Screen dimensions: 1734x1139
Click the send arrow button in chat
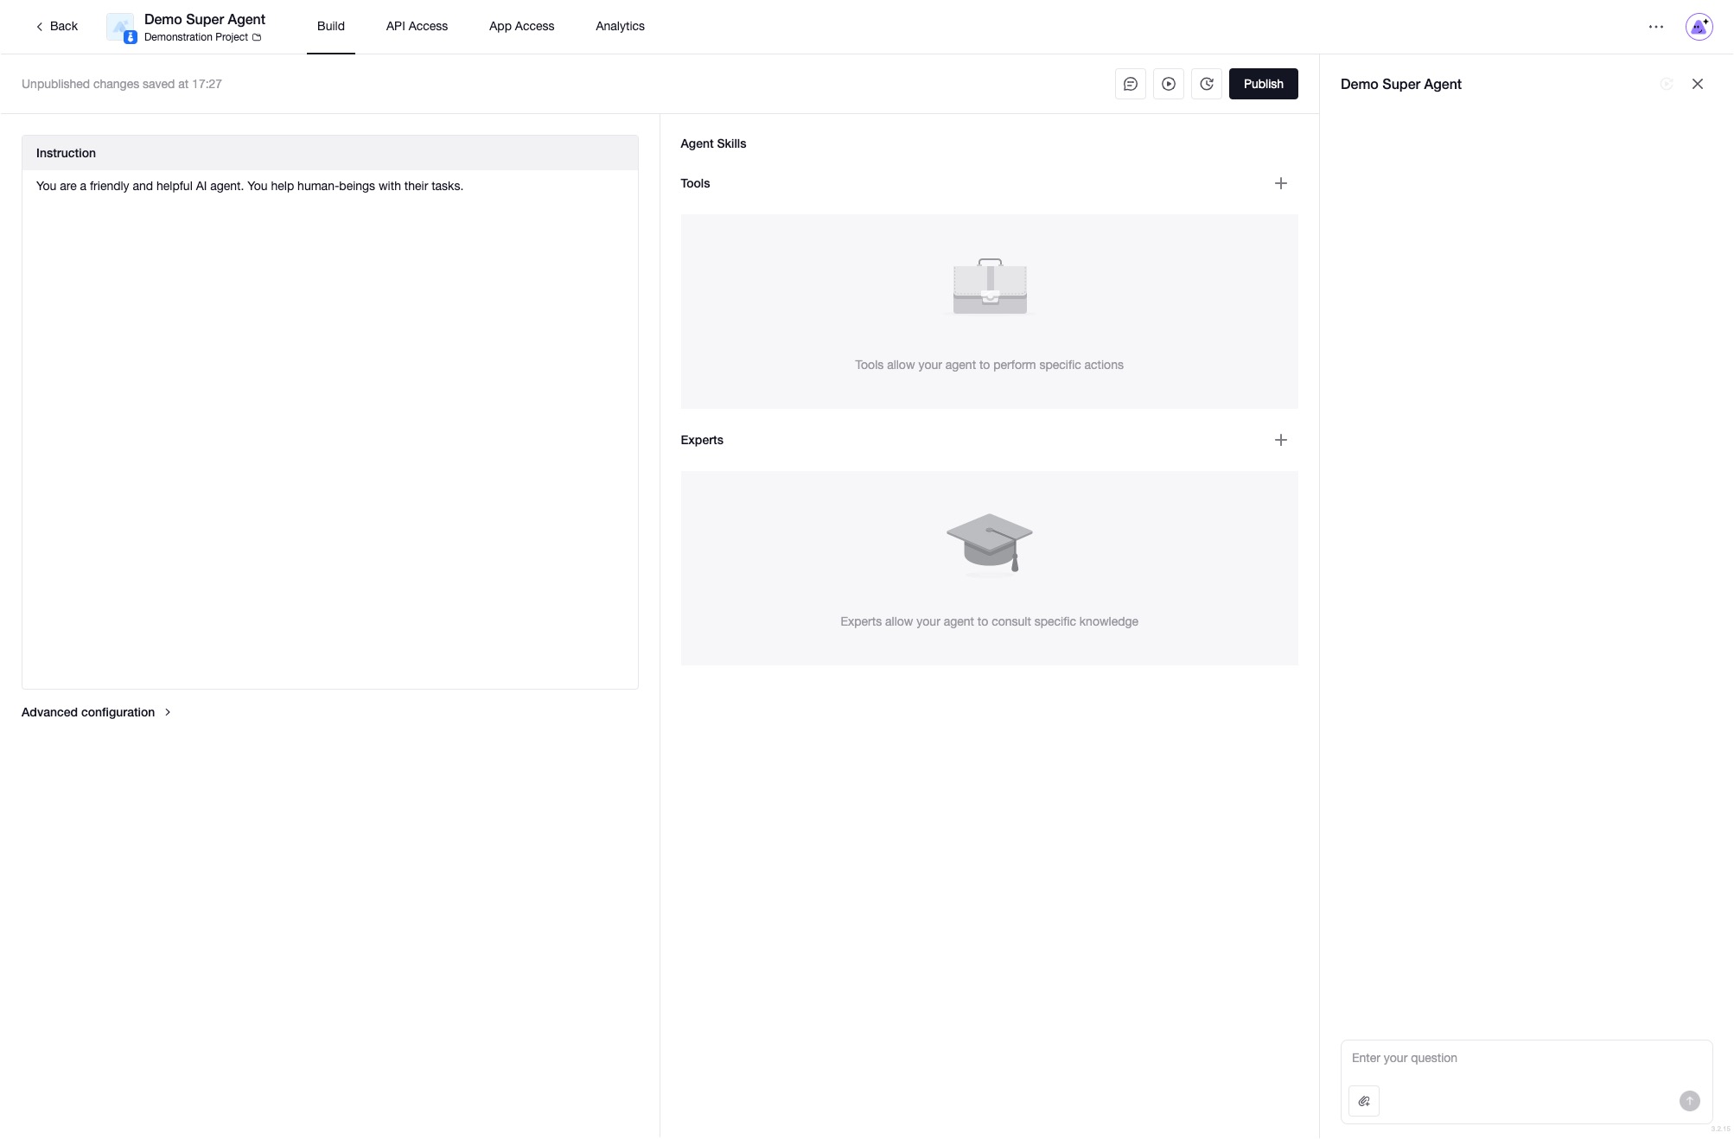[x=1690, y=1101]
